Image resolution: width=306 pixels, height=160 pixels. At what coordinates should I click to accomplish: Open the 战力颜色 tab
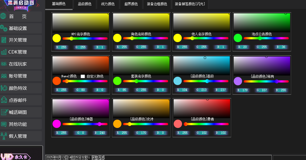[x=108, y=4]
